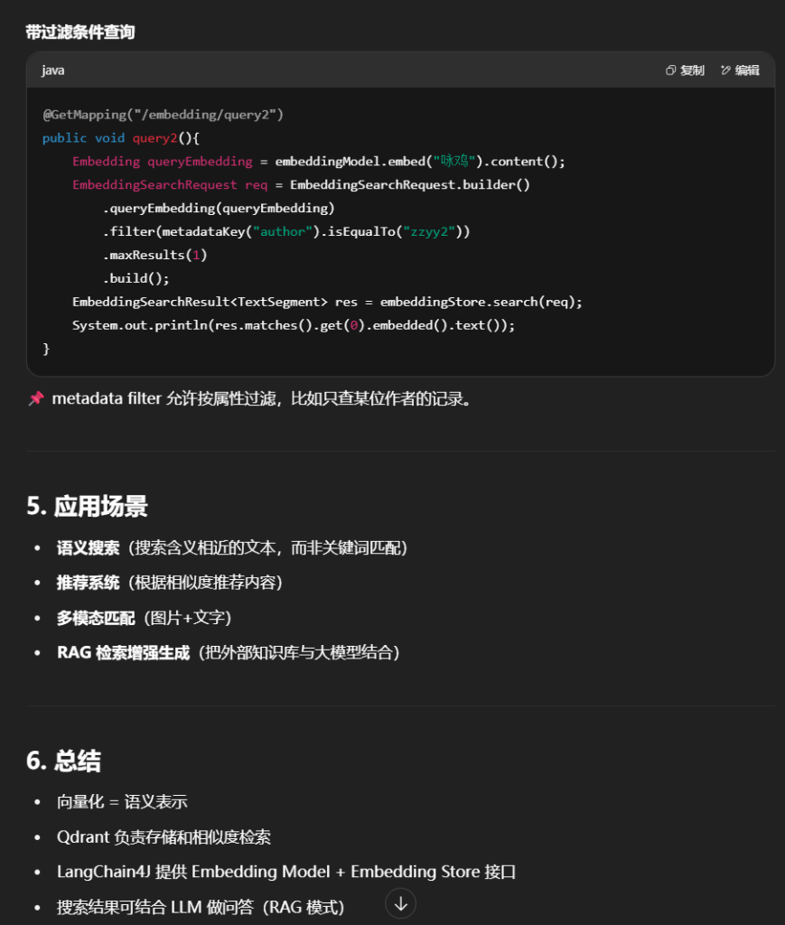This screenshot has height=925, width=785.
Task: Click the red pushpin emoji
Action: (36, 398)
